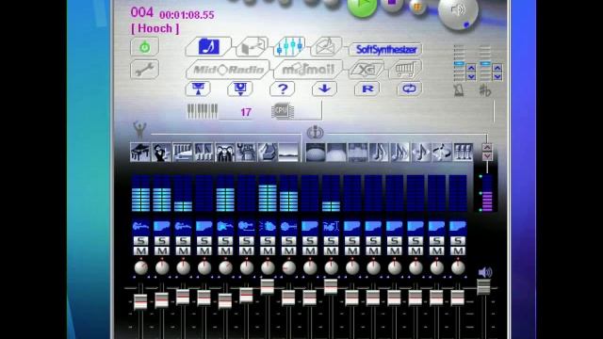This screenshot has height=339, width=603.
Task: Open settings with the wrench icon
Action: tap(144, 70)
